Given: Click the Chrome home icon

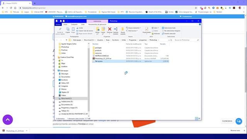Looking at the screenshot, I should point(15,8).
